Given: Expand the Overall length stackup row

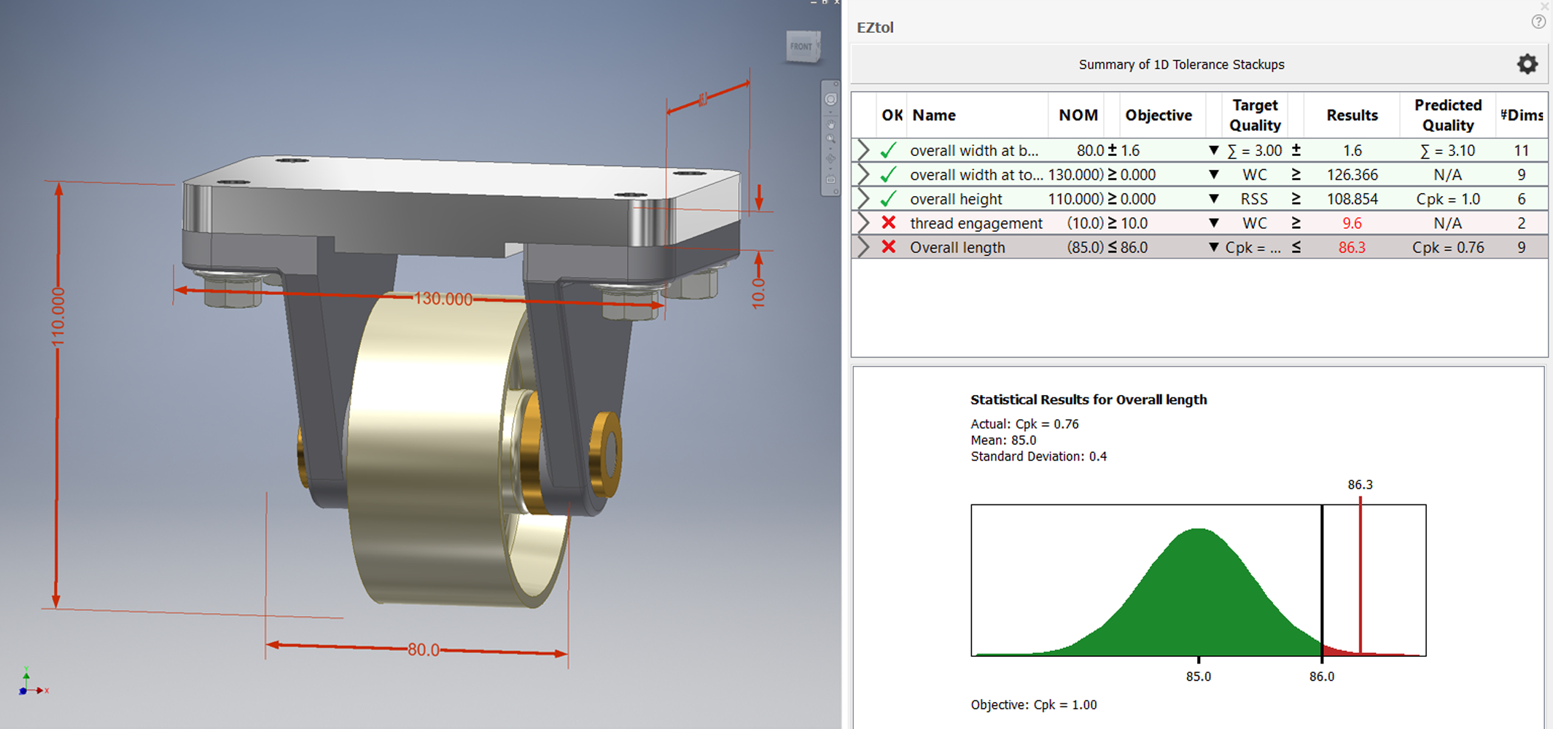Looking at the screenshot, I should [x=864, y=248].
